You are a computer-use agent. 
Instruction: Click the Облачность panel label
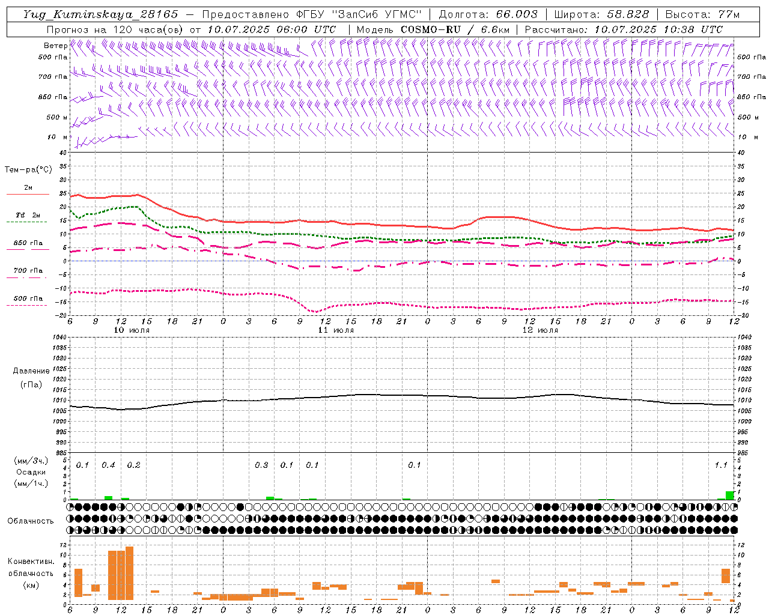[x=31, y=521]
